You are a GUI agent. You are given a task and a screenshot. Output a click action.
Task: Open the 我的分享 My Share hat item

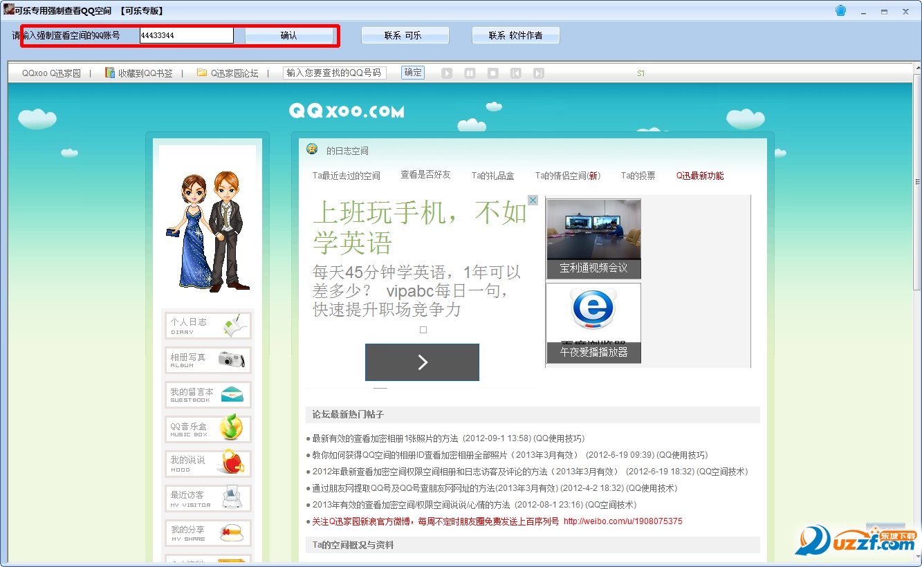point(208,533)
